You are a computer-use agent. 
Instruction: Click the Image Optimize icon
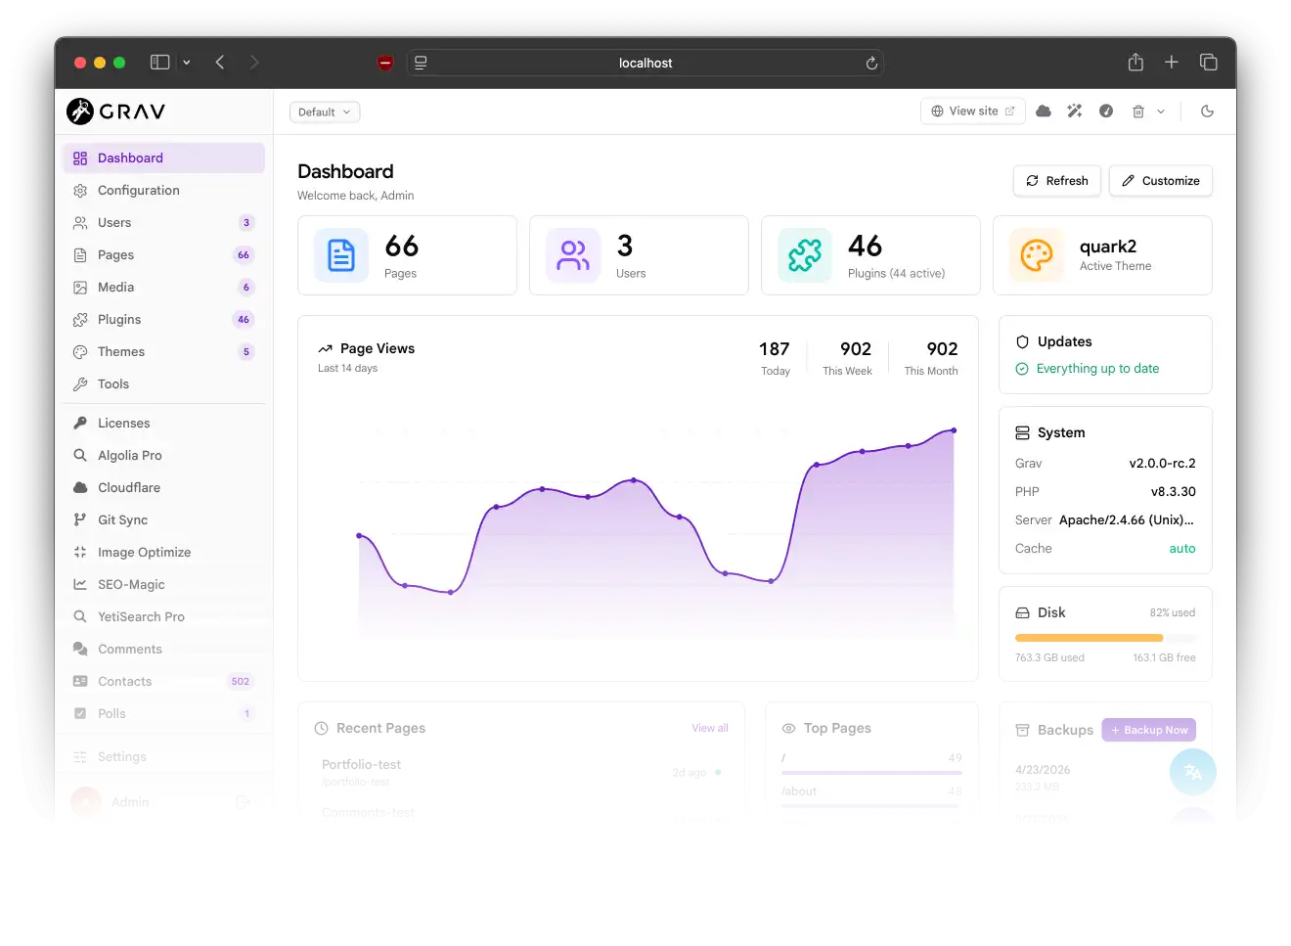pyautogui.click(x=80, y=553)
